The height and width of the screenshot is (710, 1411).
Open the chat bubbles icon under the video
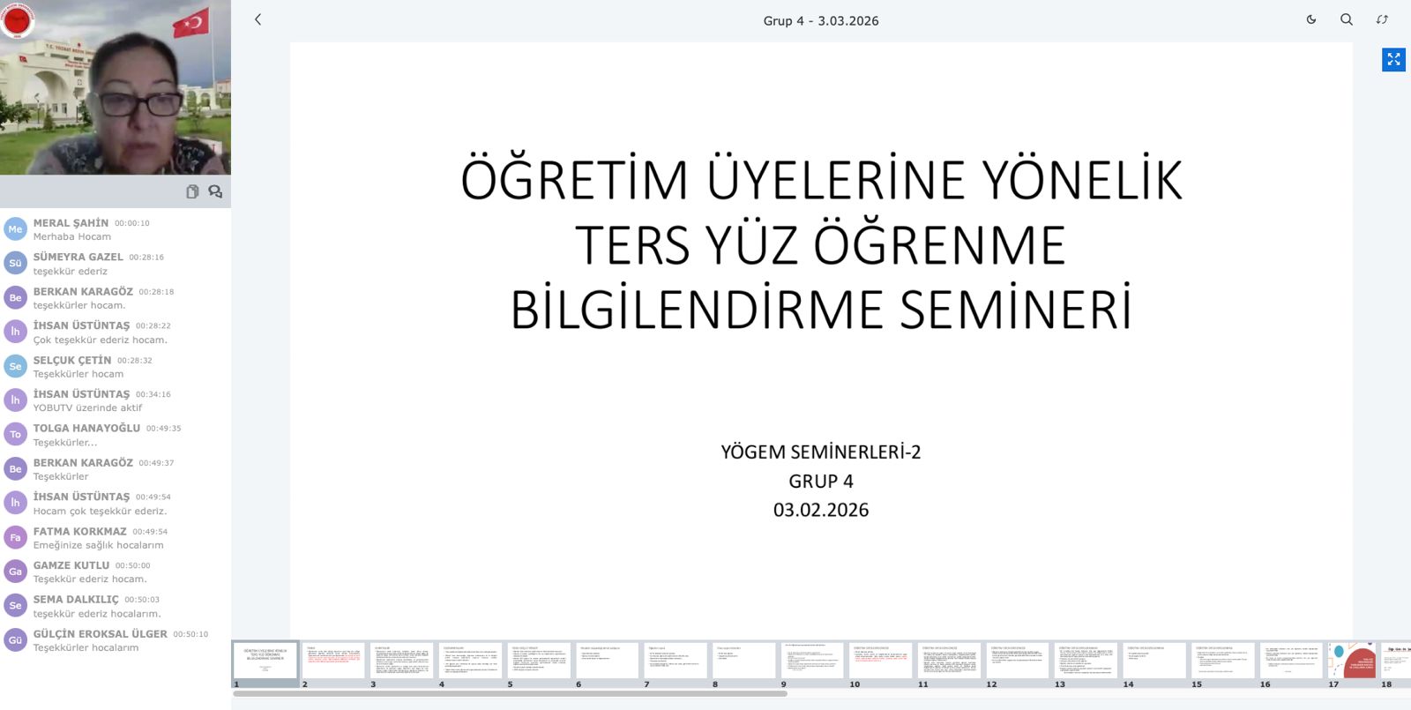click(215, 191)
